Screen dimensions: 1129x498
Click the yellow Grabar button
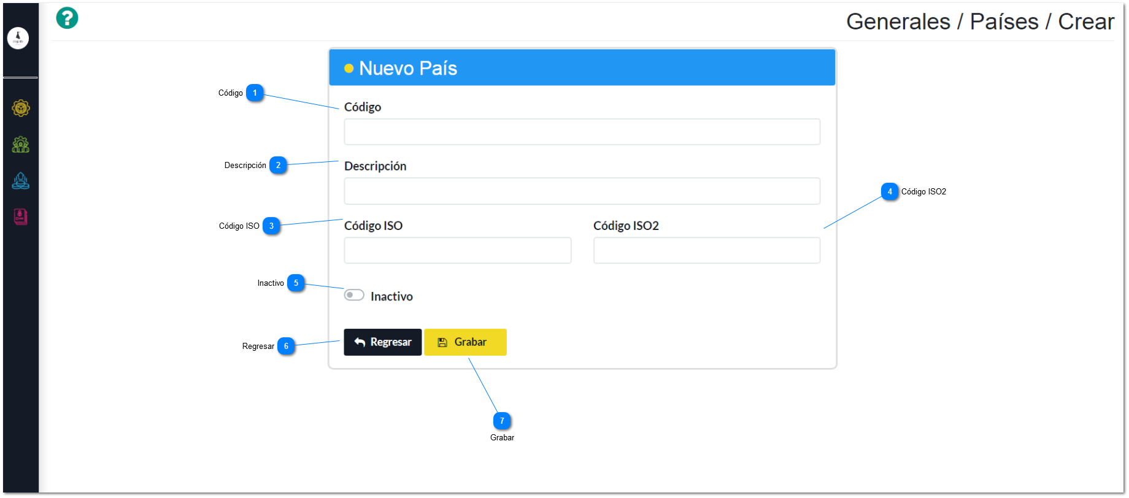click(465, 342)
